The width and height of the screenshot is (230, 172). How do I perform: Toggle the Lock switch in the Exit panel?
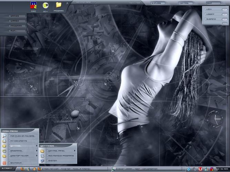point(224,9)
